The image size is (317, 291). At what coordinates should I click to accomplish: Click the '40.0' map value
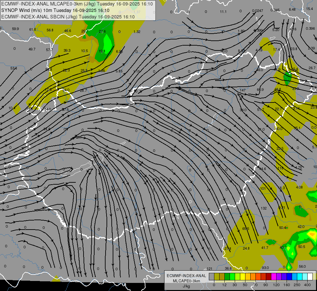point(279,129)
